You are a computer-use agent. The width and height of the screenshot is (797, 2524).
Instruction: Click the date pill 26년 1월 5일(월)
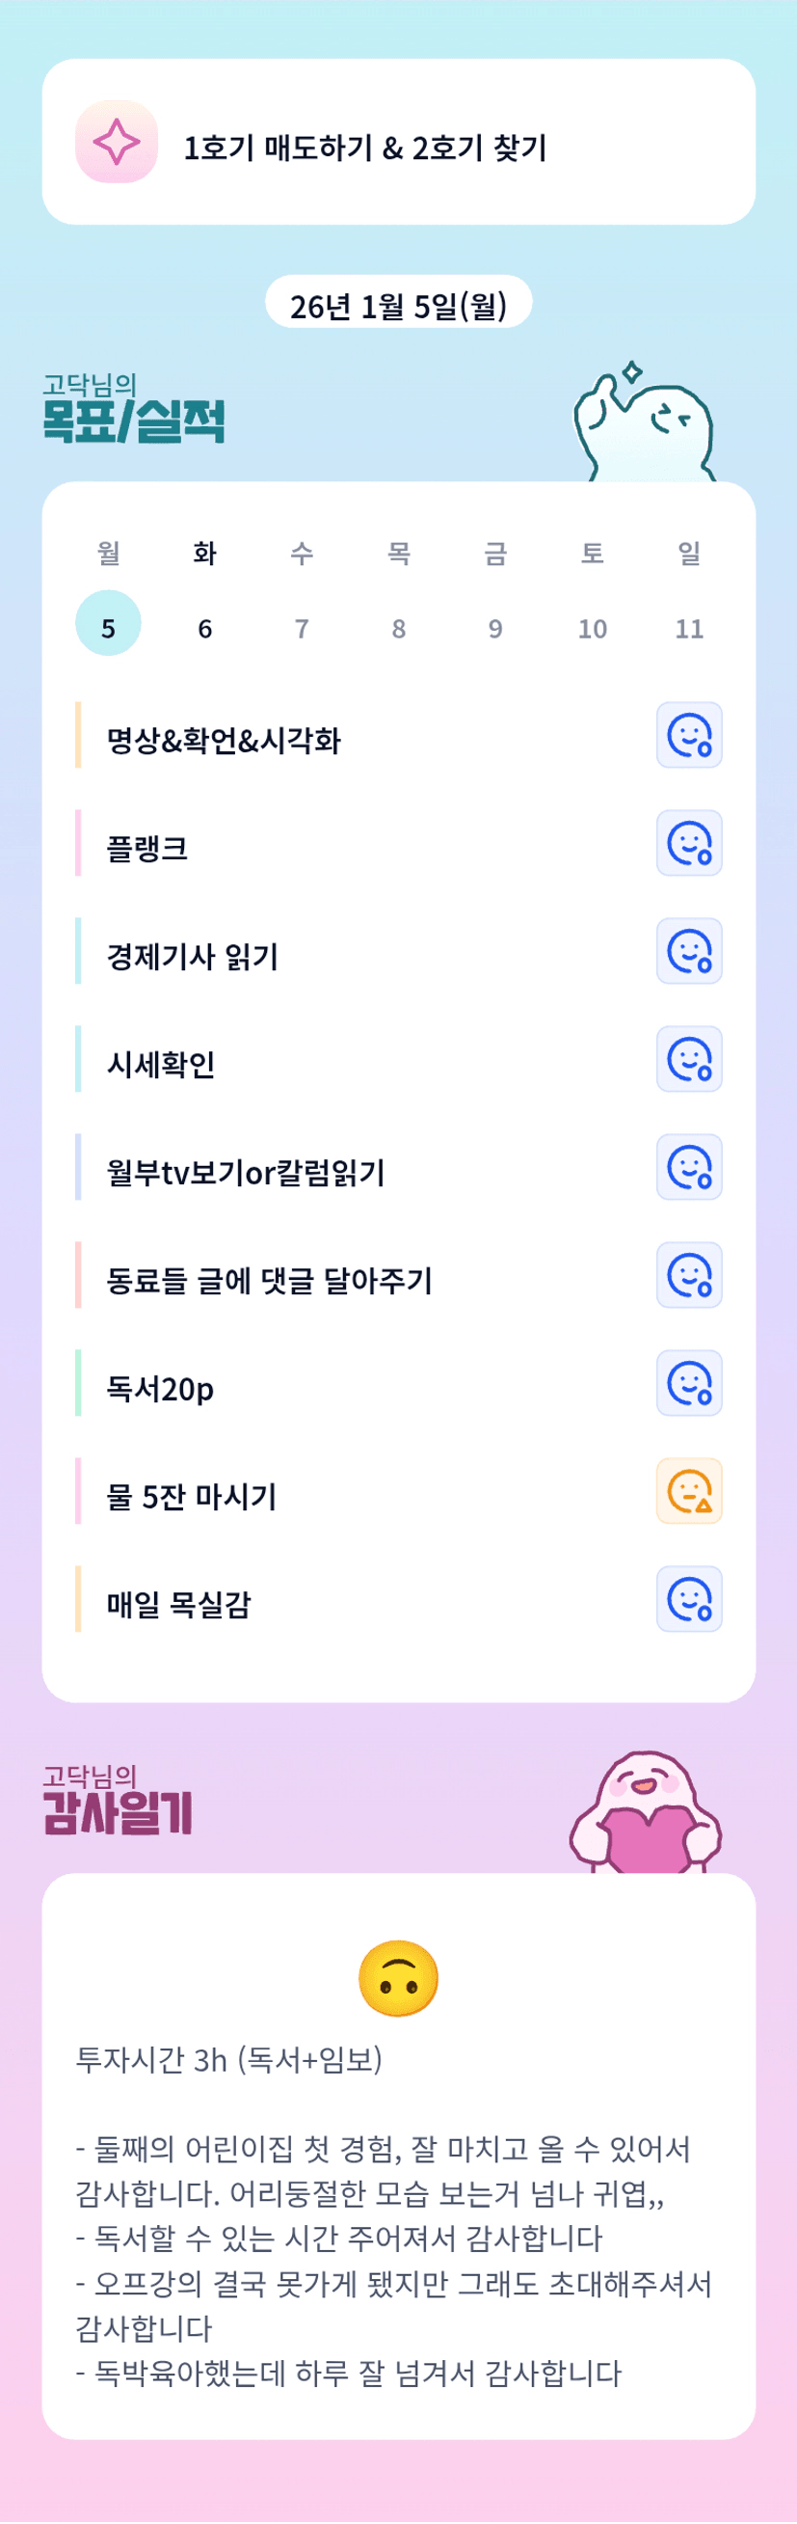click(399, 304)
